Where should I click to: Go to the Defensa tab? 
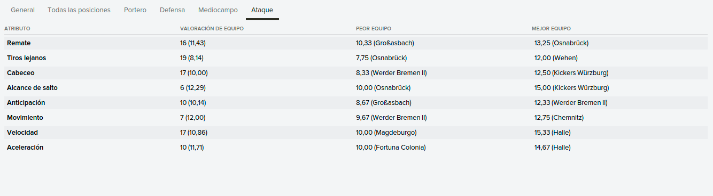(x=173, y=10)
